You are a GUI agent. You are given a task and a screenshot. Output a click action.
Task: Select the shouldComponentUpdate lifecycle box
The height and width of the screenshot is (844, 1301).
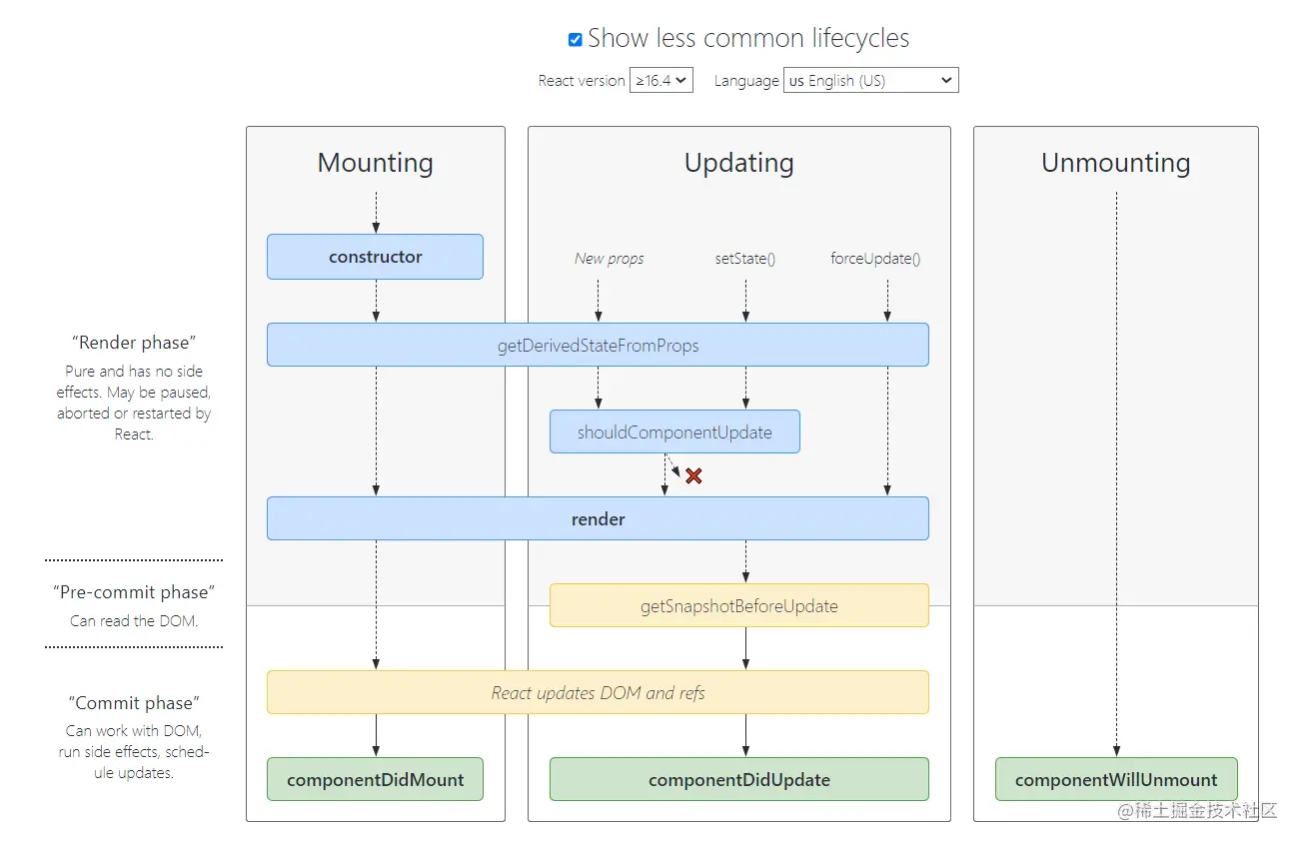coord(674,432)
